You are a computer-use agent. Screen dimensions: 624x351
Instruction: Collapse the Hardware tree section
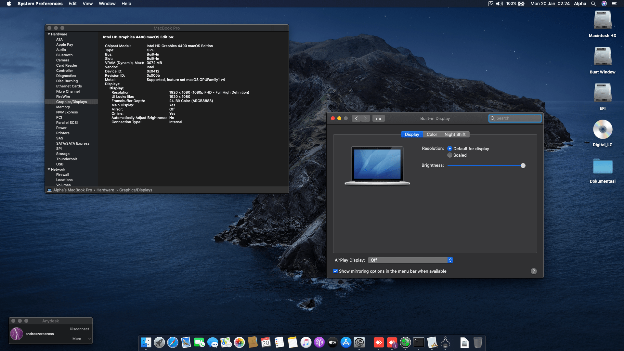coord(49,34)
